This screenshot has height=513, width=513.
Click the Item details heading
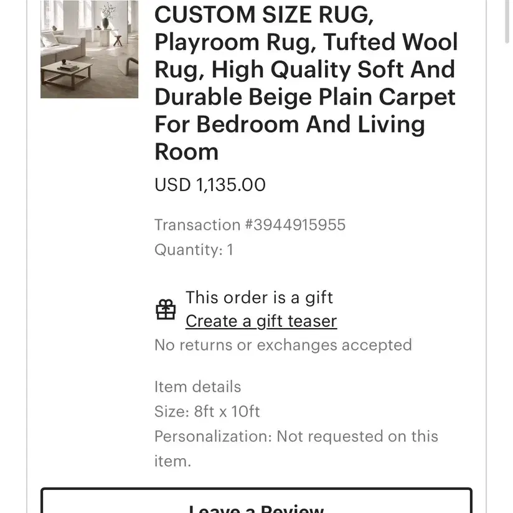point(197,387)
